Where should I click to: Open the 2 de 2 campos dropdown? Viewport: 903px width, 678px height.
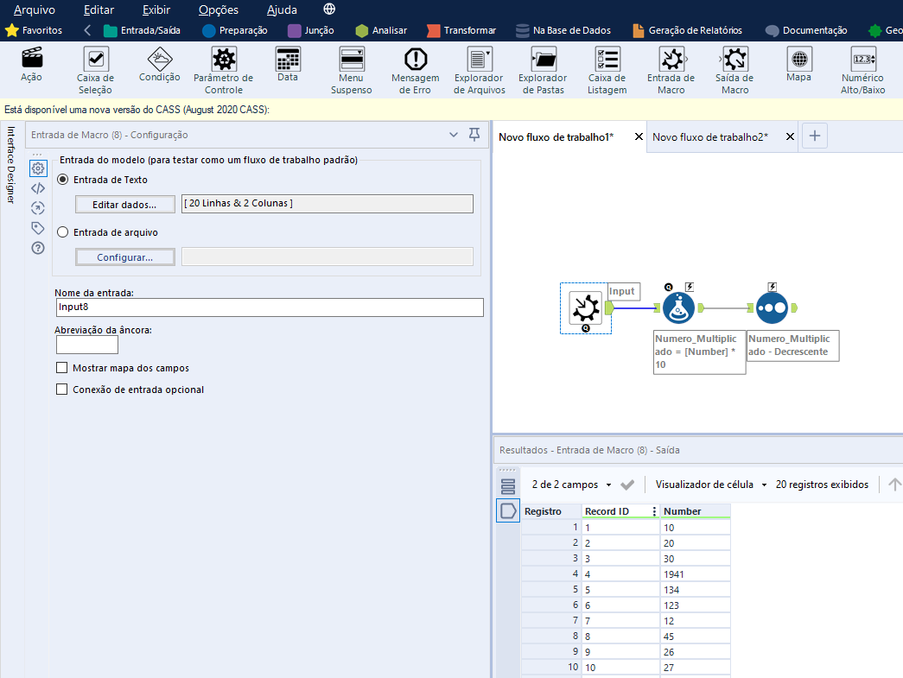570,485
